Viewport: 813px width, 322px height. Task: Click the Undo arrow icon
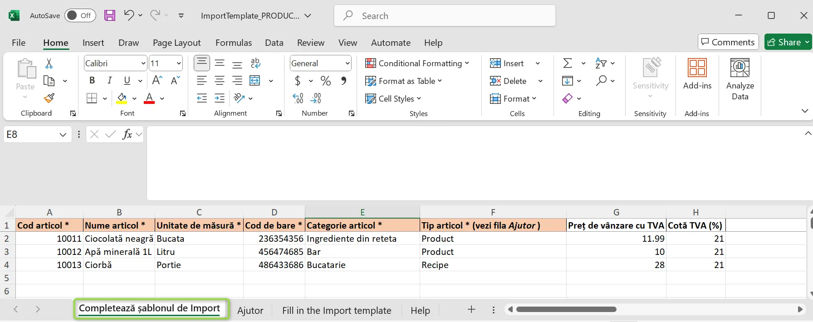click(129, 15)
